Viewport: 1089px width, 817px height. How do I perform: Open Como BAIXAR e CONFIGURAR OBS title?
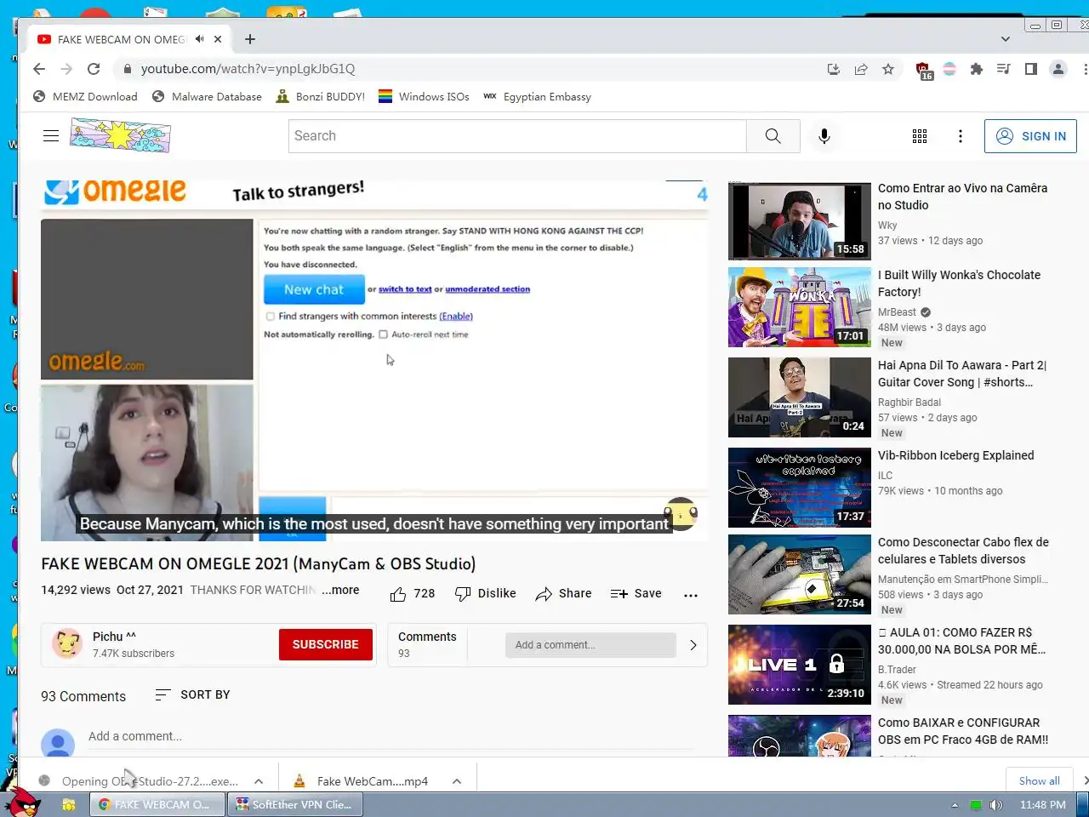(963, 731)
